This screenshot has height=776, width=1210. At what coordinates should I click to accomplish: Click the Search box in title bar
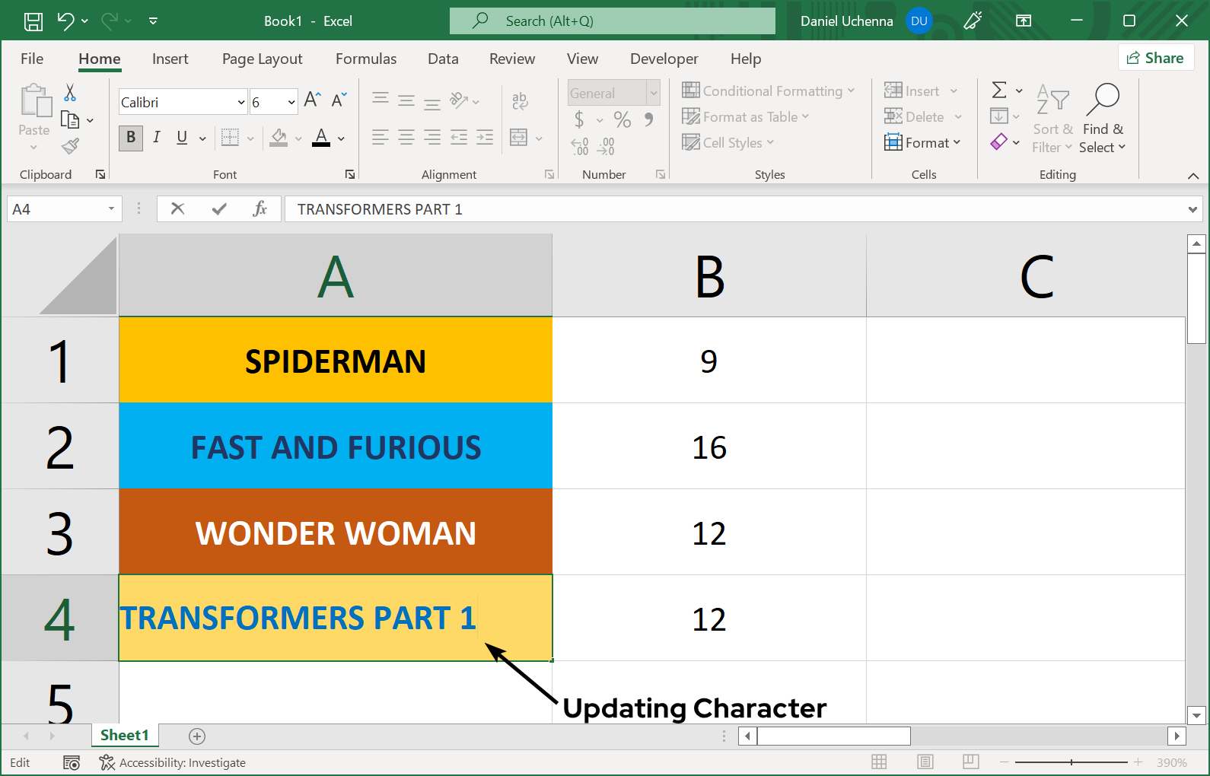click(613, 21)
